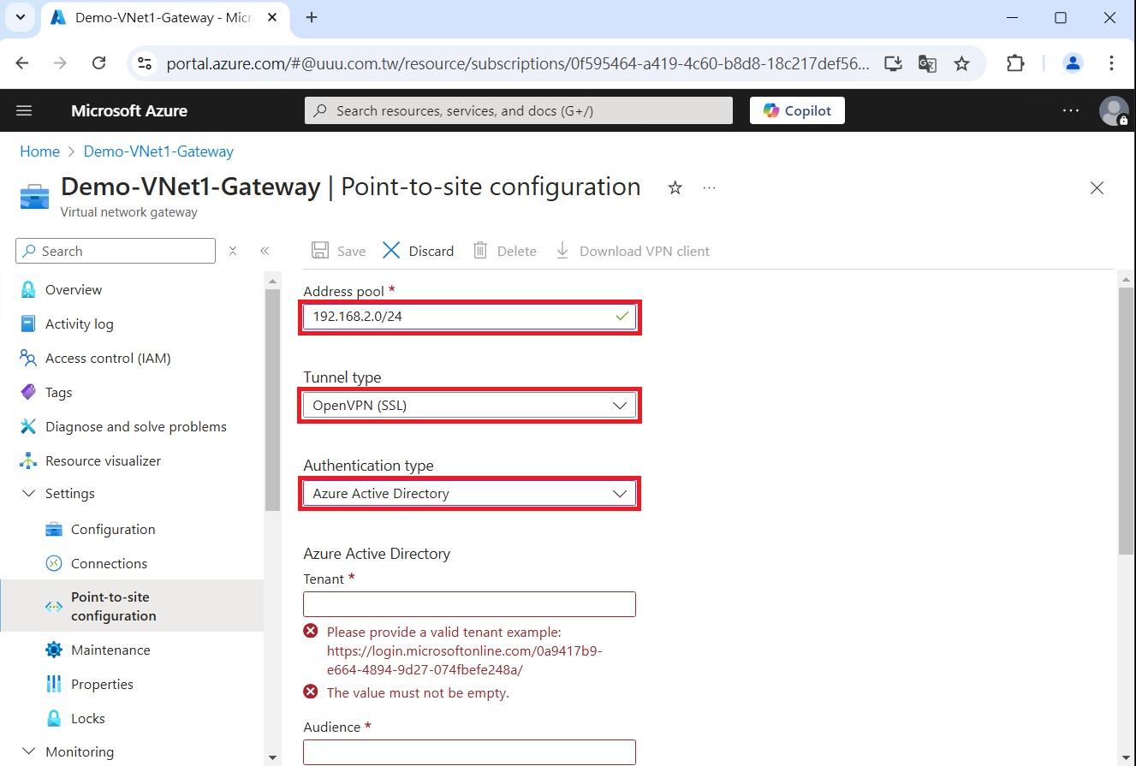The image size is (1136, 766).
Task: Close the Point-to-site configuration blade
Action: click(1097, 187)
